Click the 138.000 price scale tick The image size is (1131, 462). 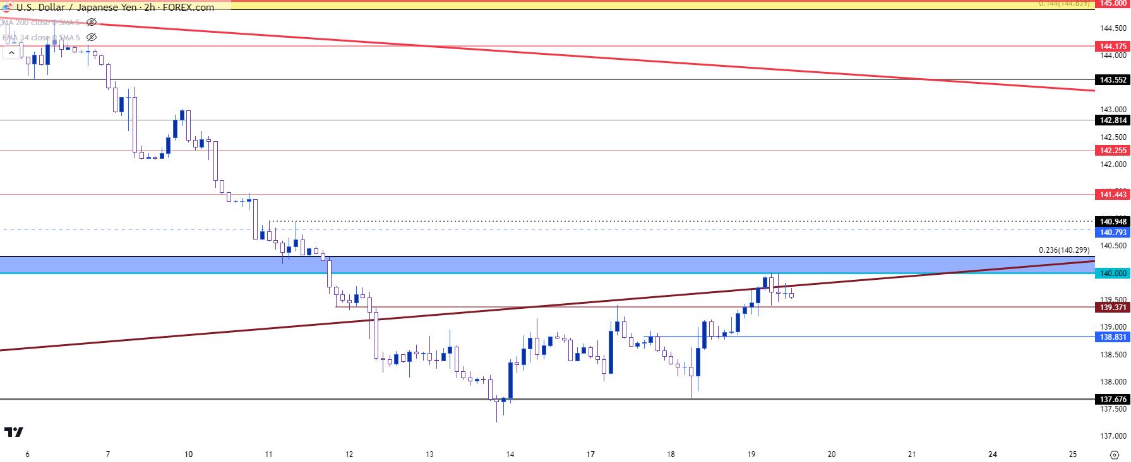pyautogui.click(x=1113, y=381)
